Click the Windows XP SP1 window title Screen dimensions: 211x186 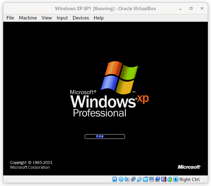[105, 9]
